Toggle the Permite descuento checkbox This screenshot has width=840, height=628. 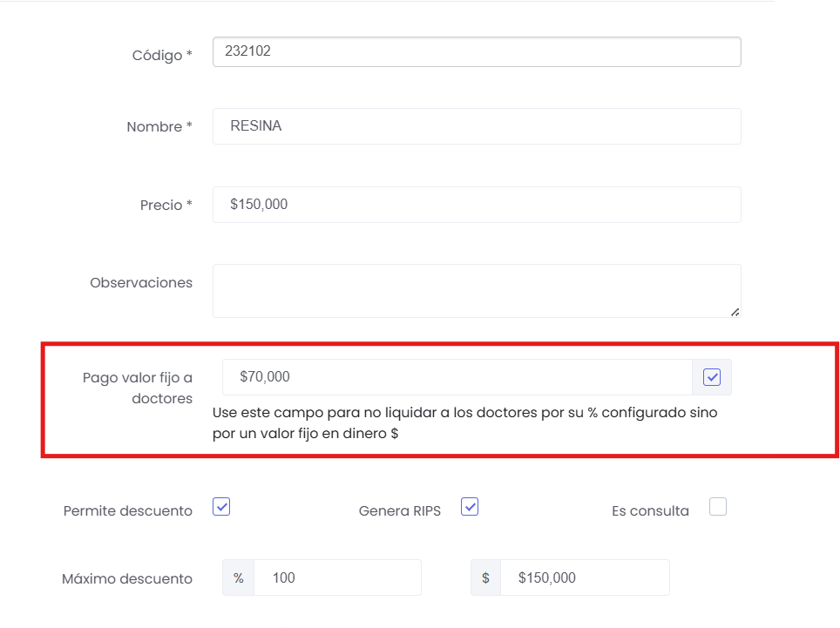pos(221,507)
